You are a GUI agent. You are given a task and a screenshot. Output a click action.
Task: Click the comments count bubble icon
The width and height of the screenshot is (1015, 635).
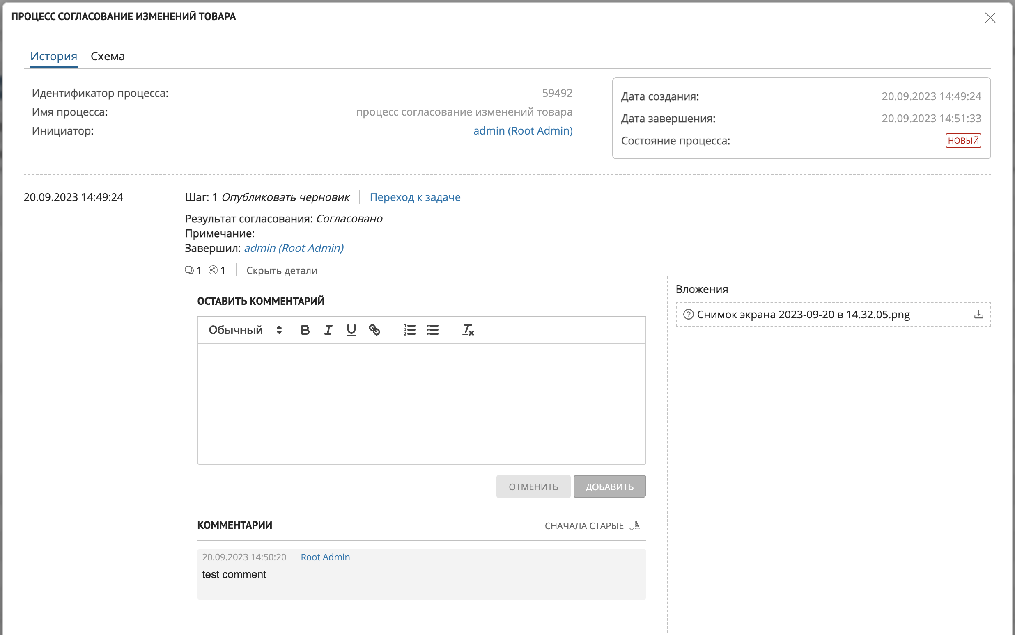(189, 270)
